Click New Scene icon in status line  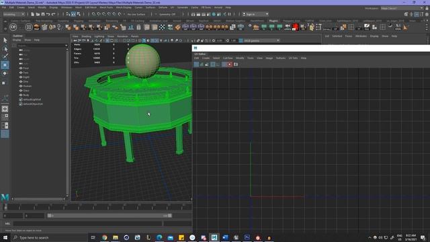pos(33,14)
